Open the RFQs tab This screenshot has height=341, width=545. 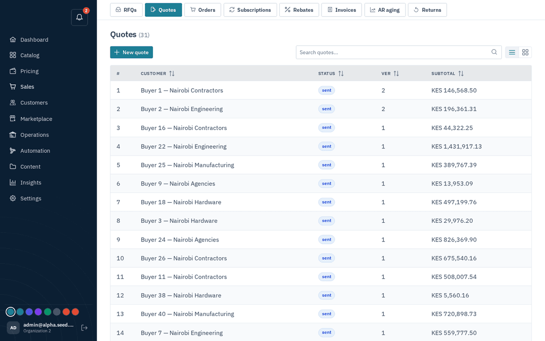[x=126, y=10]
